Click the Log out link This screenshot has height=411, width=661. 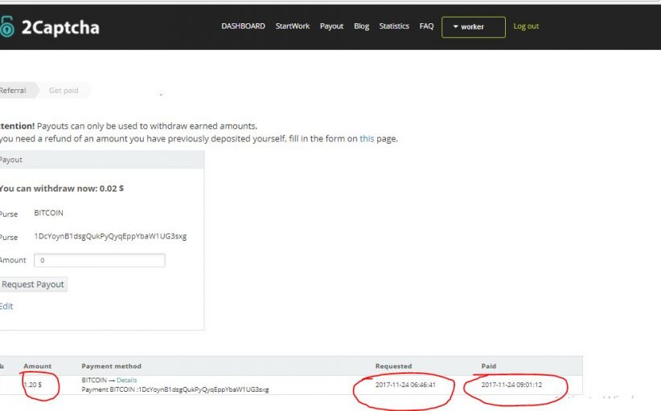click(526, 26)
